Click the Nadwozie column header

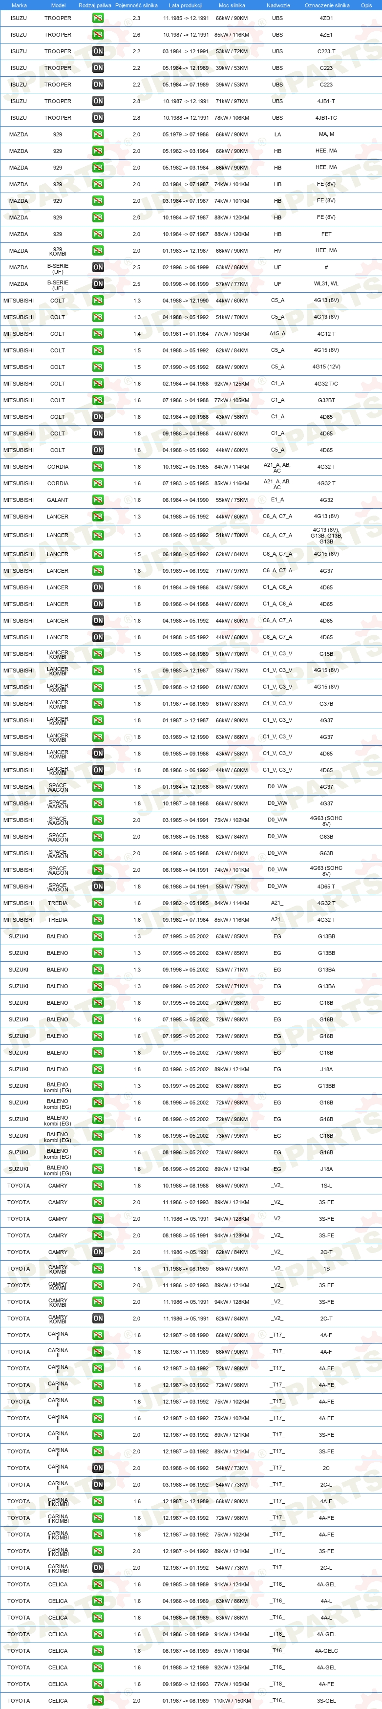[x=278, y=5]
